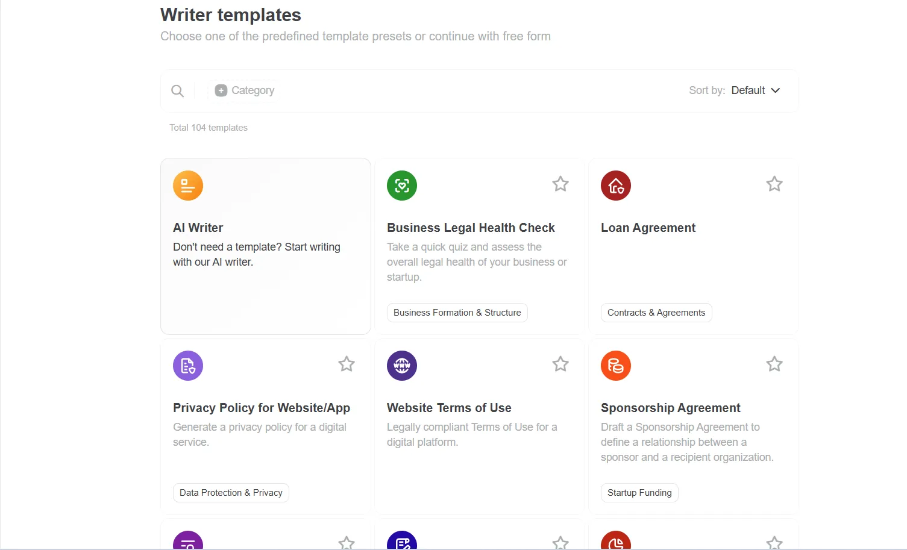Screen dimensions: 907x550
Task: Select the Startup Funding tag
Action: click(639, 493)
